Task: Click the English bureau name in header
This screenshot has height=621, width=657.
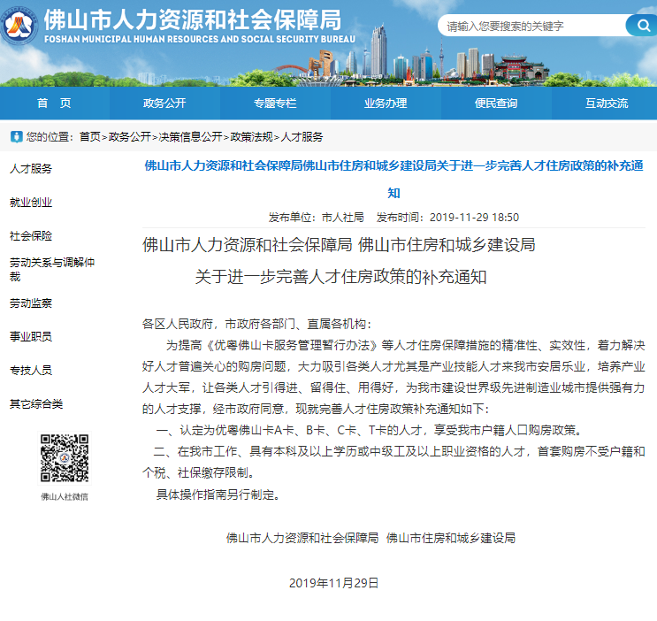Action: [200, 39]
